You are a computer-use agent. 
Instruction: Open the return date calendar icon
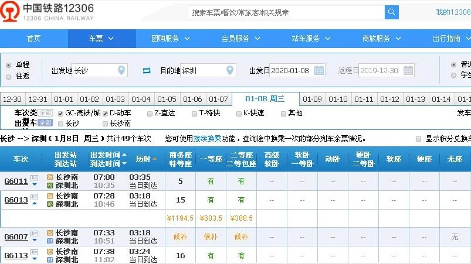click(408, 70)
